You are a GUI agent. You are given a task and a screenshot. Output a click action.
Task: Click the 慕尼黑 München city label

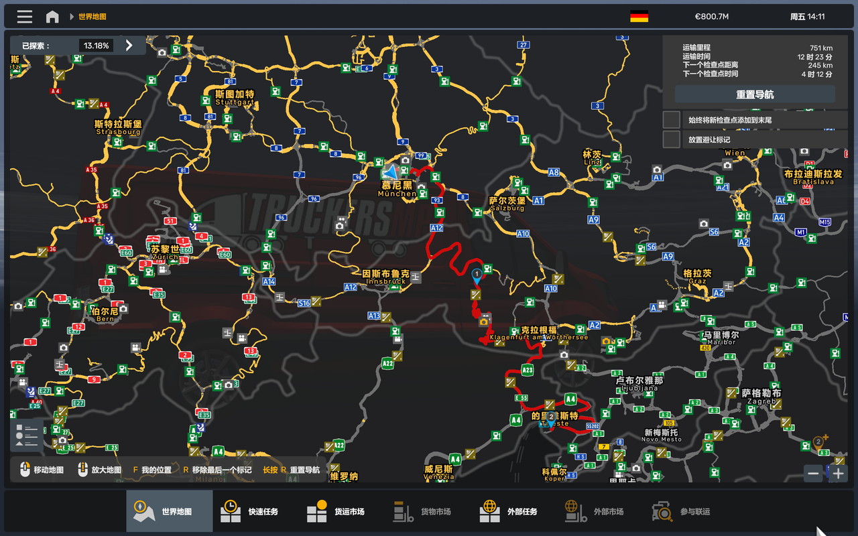[x=397, y=189]
